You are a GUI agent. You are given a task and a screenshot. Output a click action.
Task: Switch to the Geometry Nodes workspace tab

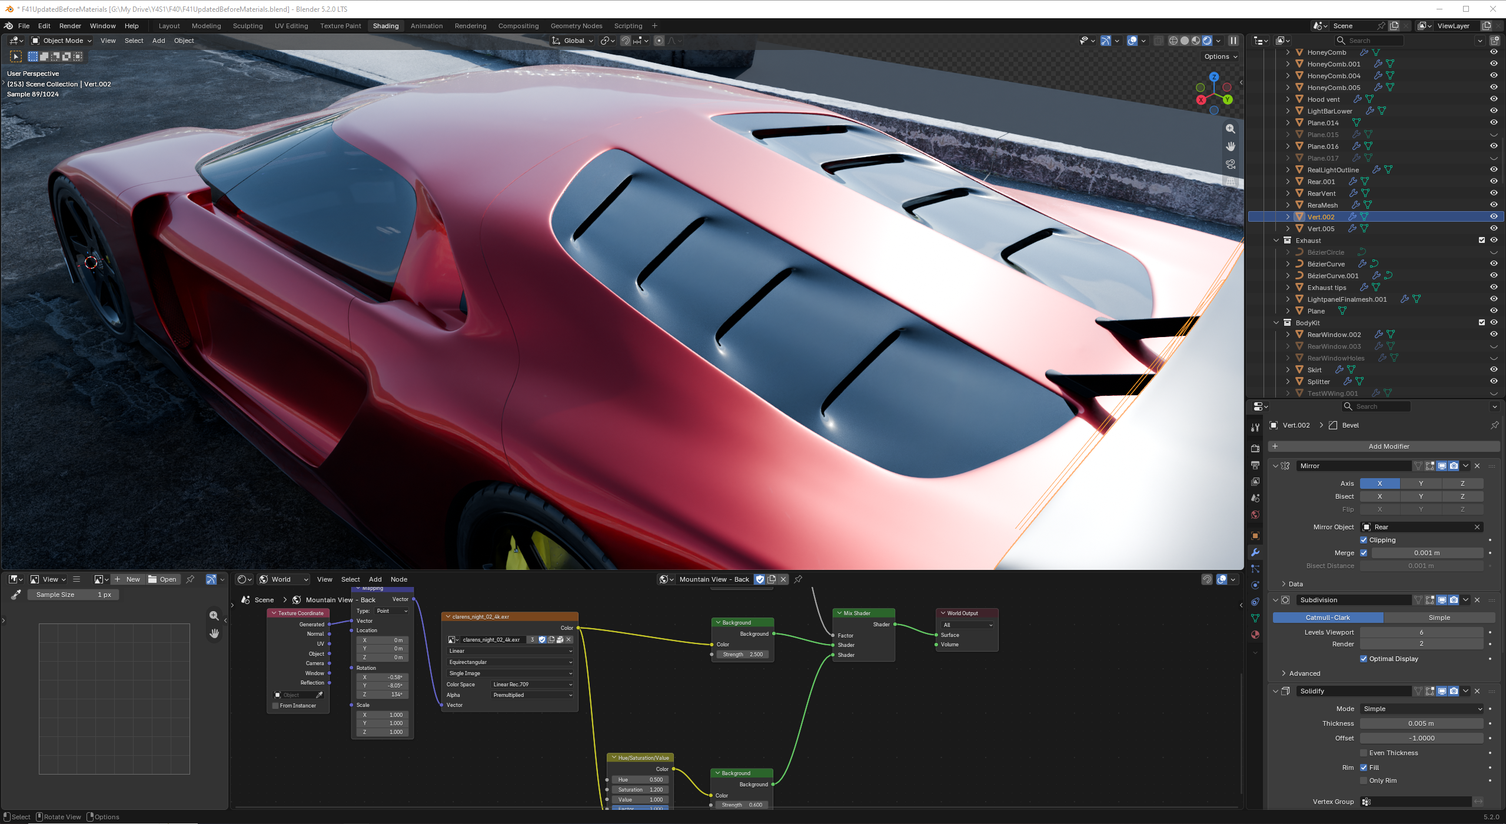(x=576, y=26)
